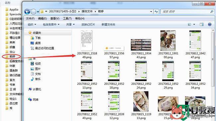Click the change view icon

tap(189, 25)
